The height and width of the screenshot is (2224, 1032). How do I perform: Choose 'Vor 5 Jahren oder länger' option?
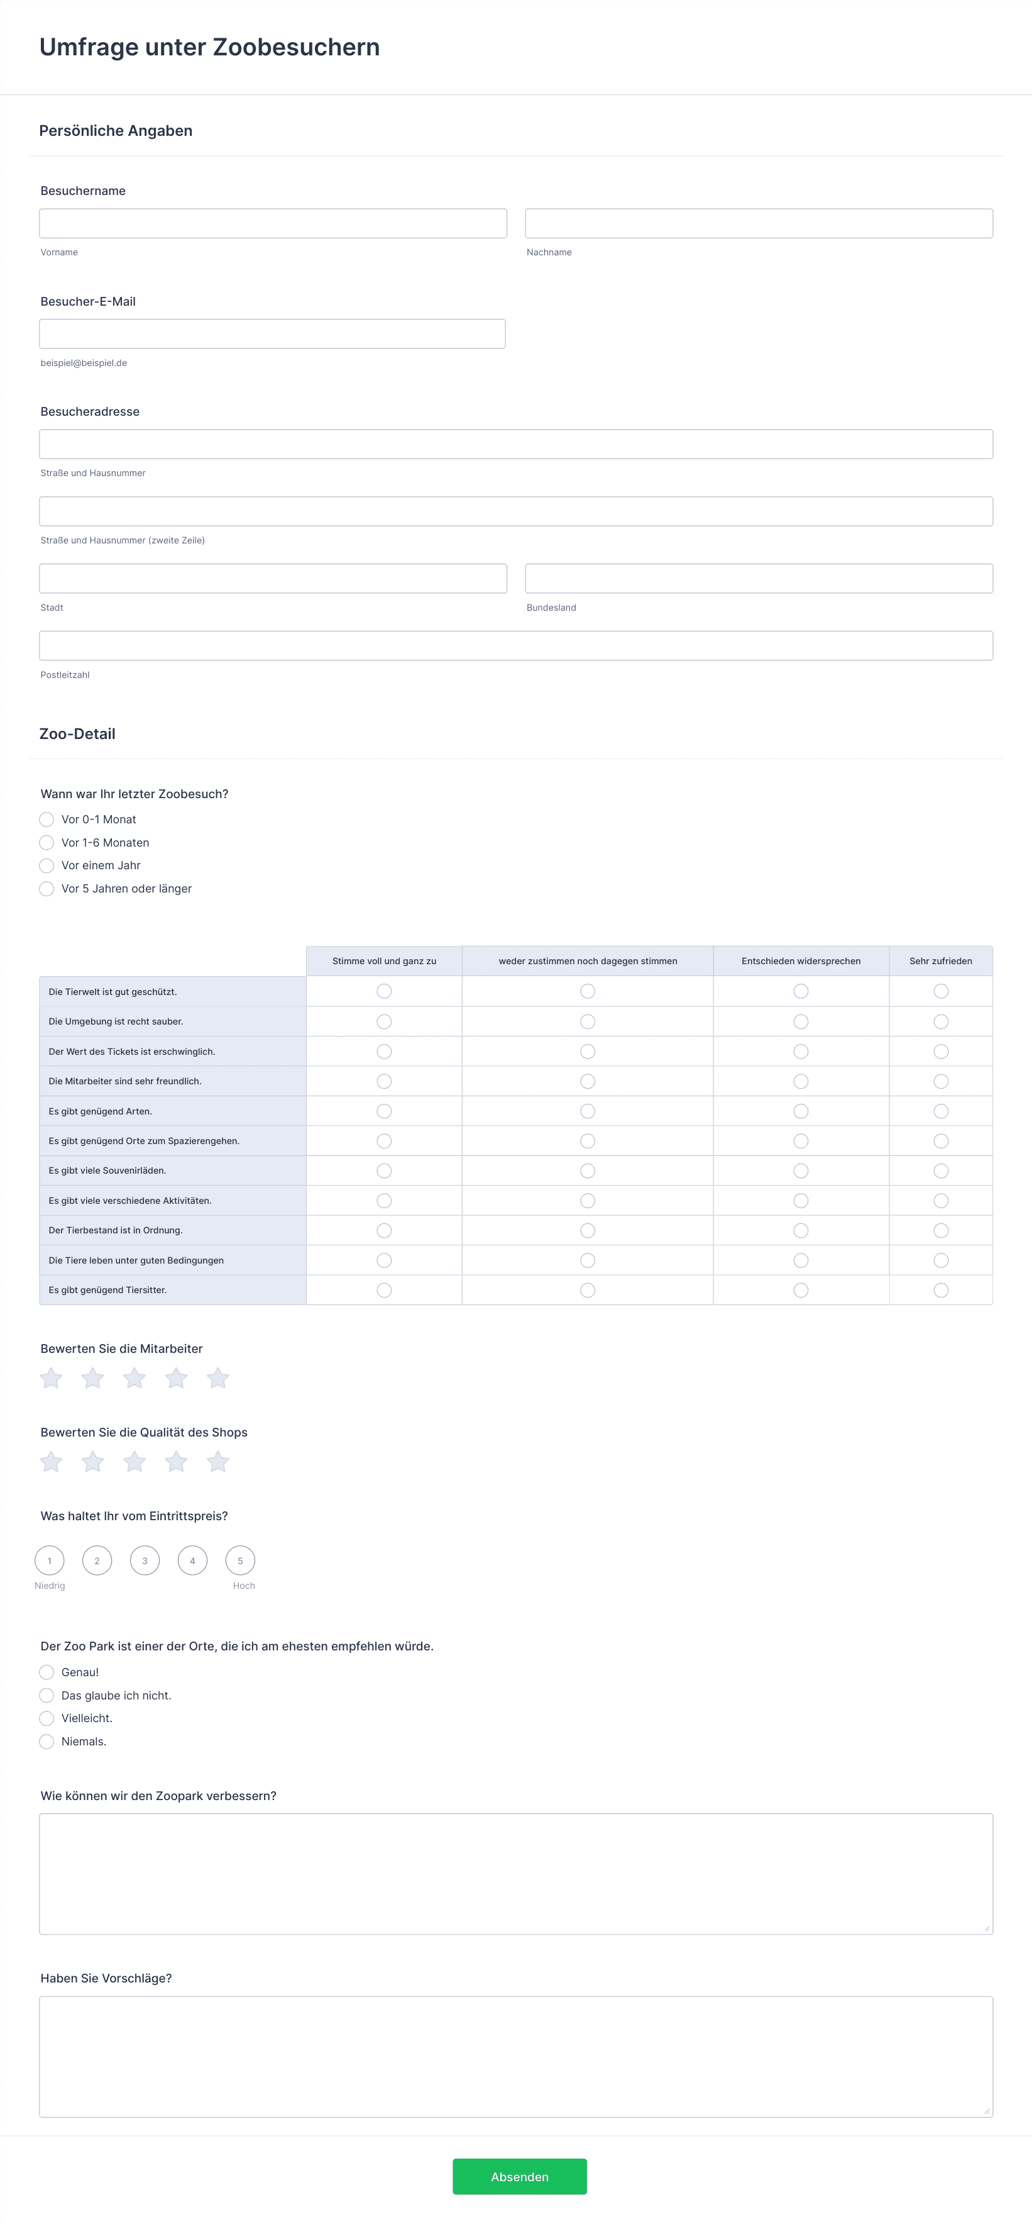tap(47, 888)
